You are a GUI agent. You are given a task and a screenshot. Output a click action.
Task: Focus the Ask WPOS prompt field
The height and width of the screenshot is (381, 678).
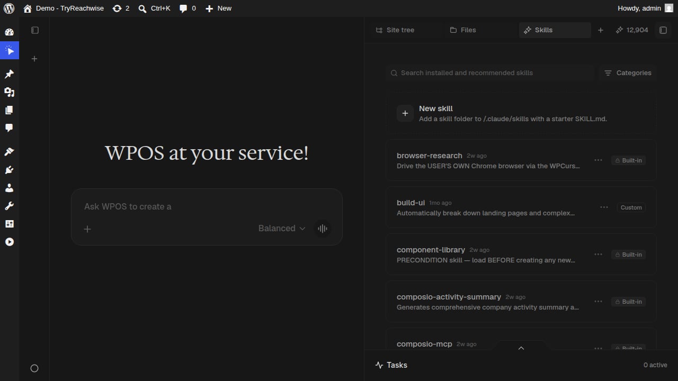coord(207,206)
